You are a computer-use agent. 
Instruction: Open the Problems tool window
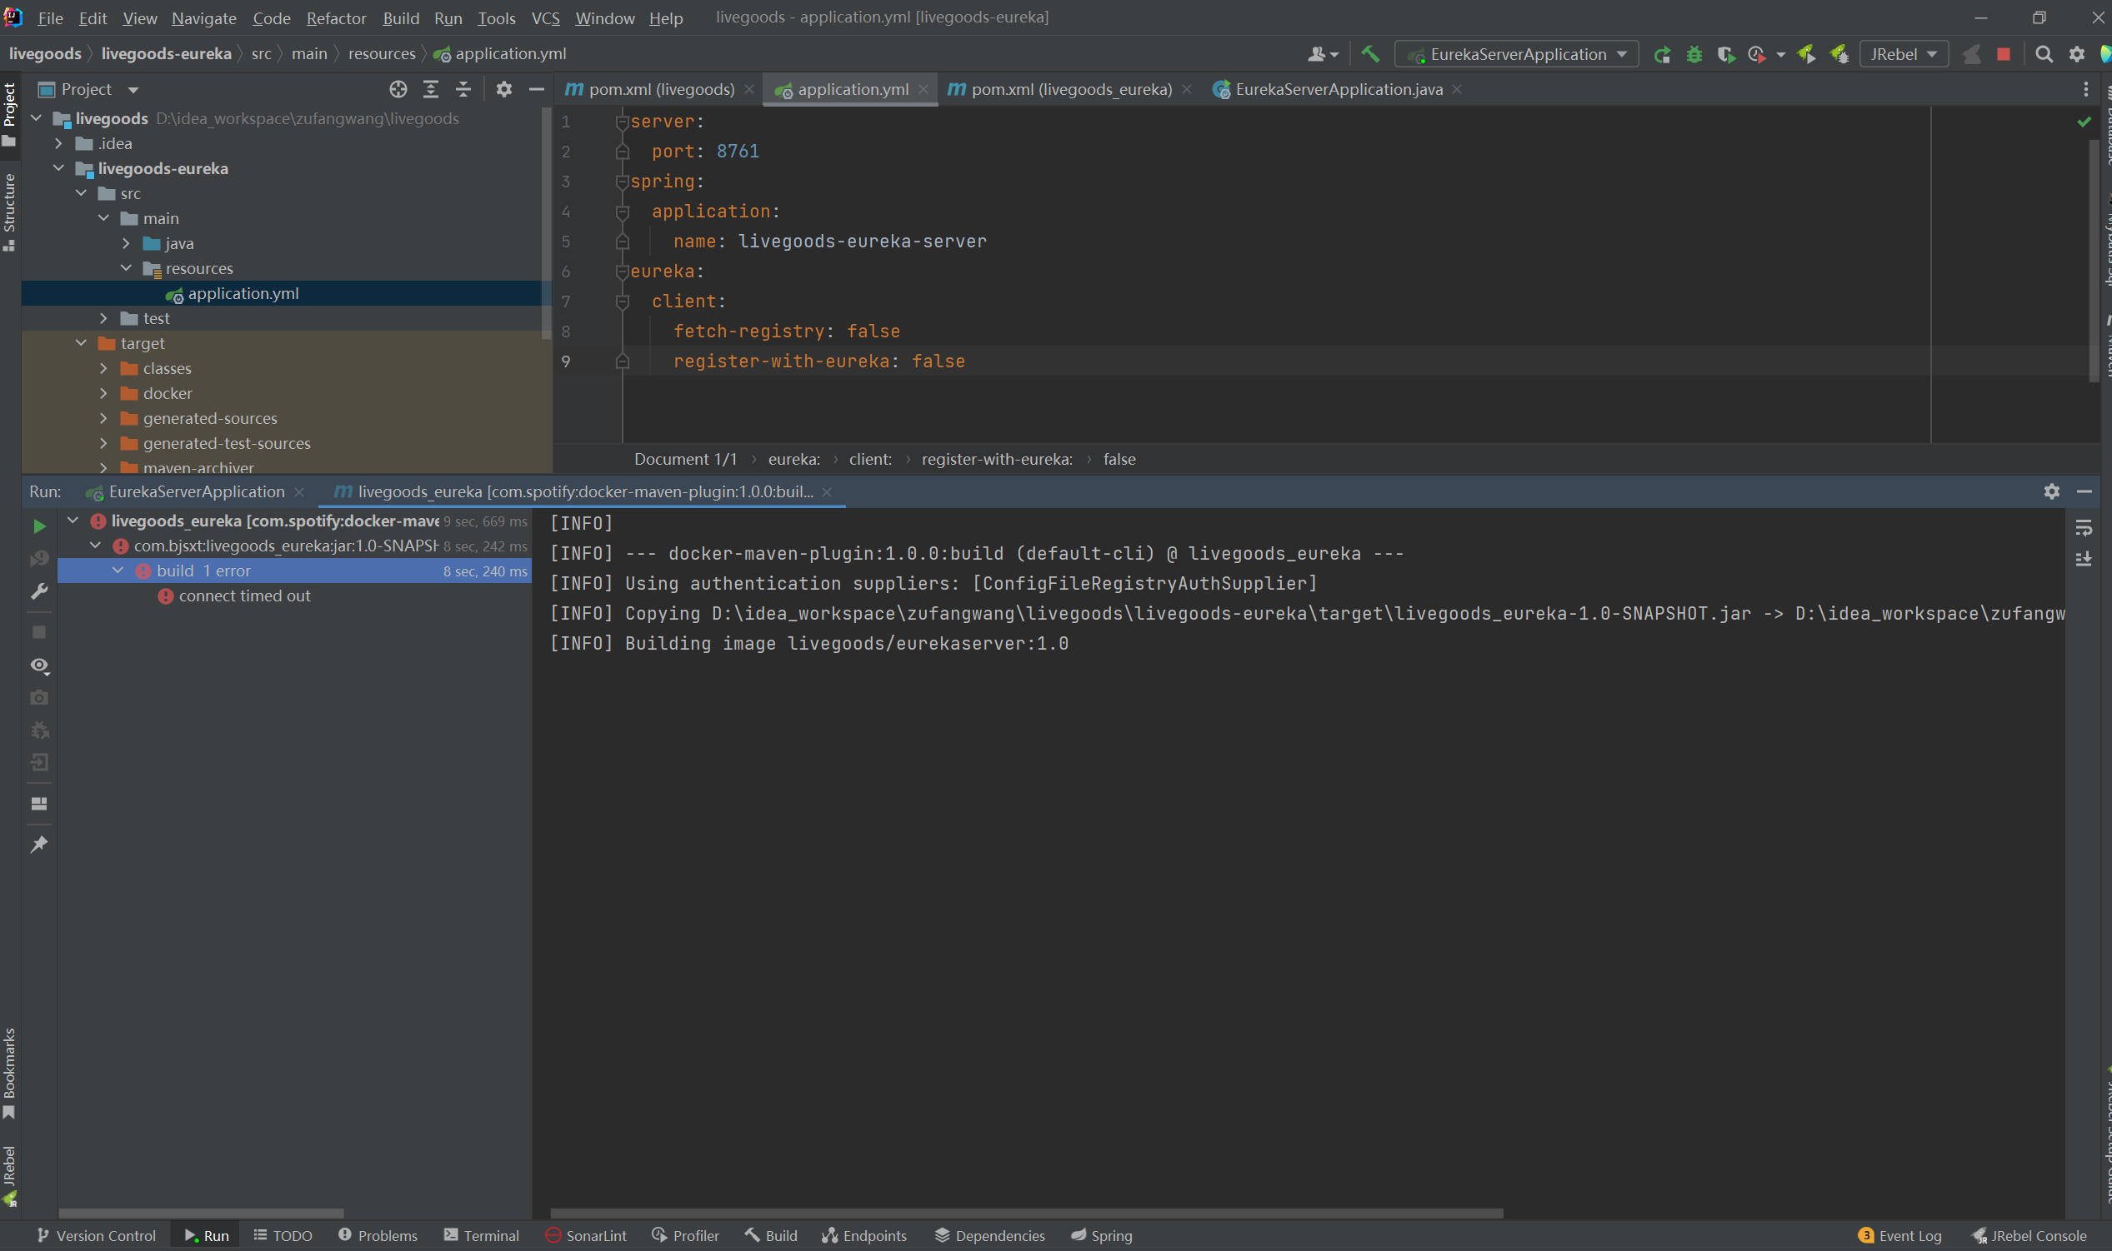tap(377, 1236)
